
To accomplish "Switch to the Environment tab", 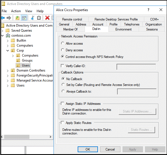I will click(123, 29).
